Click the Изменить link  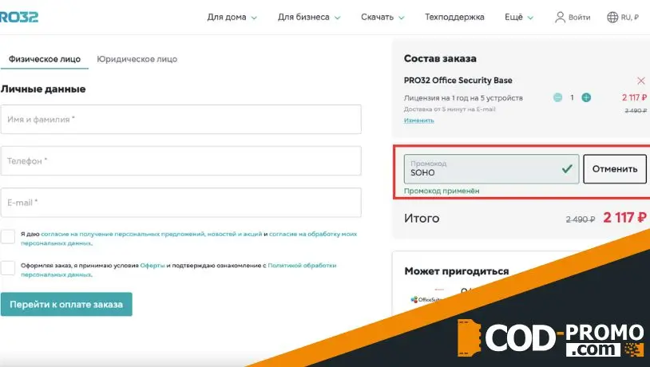418,120
